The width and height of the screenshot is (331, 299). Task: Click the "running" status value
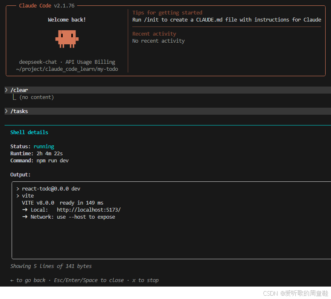(x=44, y=147)
